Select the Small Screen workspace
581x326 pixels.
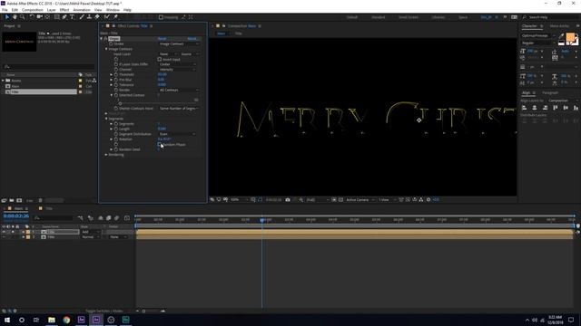(409, 17)
